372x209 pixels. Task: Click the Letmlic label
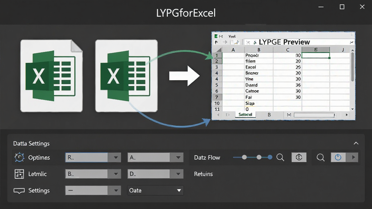tap(37, 174)
